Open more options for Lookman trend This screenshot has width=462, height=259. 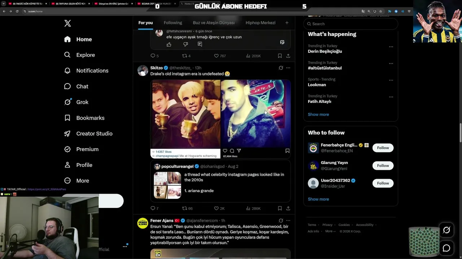coord(391,80)
